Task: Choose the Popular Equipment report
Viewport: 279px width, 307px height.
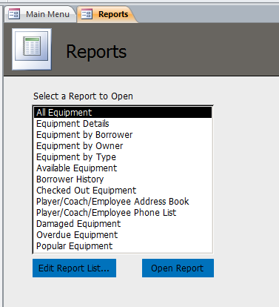Action: 123,246
